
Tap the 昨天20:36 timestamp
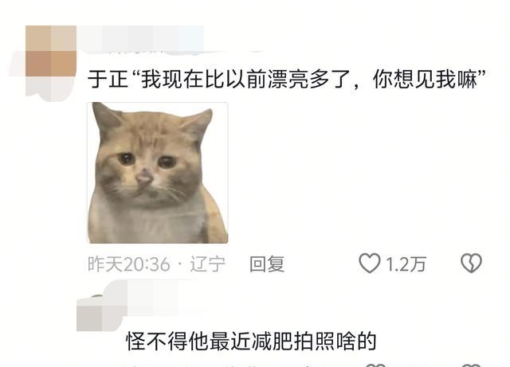(x=129, y=264)
